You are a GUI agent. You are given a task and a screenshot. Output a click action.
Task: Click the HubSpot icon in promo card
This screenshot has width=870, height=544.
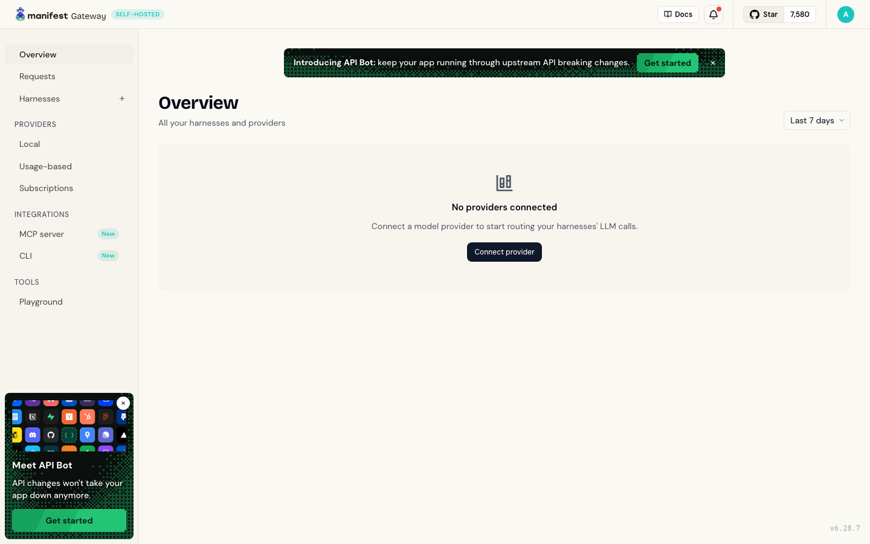87,416
